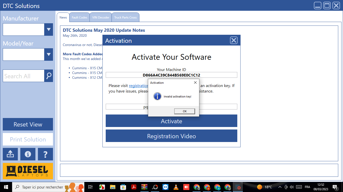Close the Activate Your Software dialog

pyautogui.click(x=234, y=40)
